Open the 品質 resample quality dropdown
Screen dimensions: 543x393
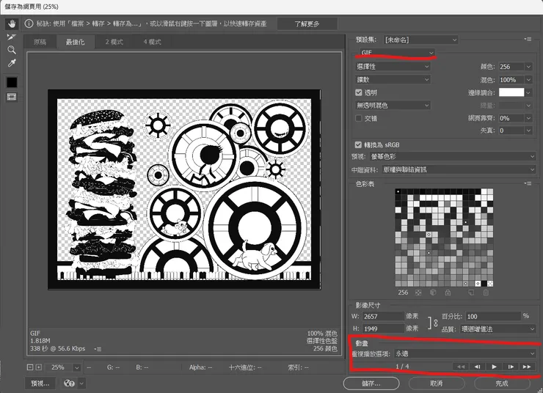498,329
